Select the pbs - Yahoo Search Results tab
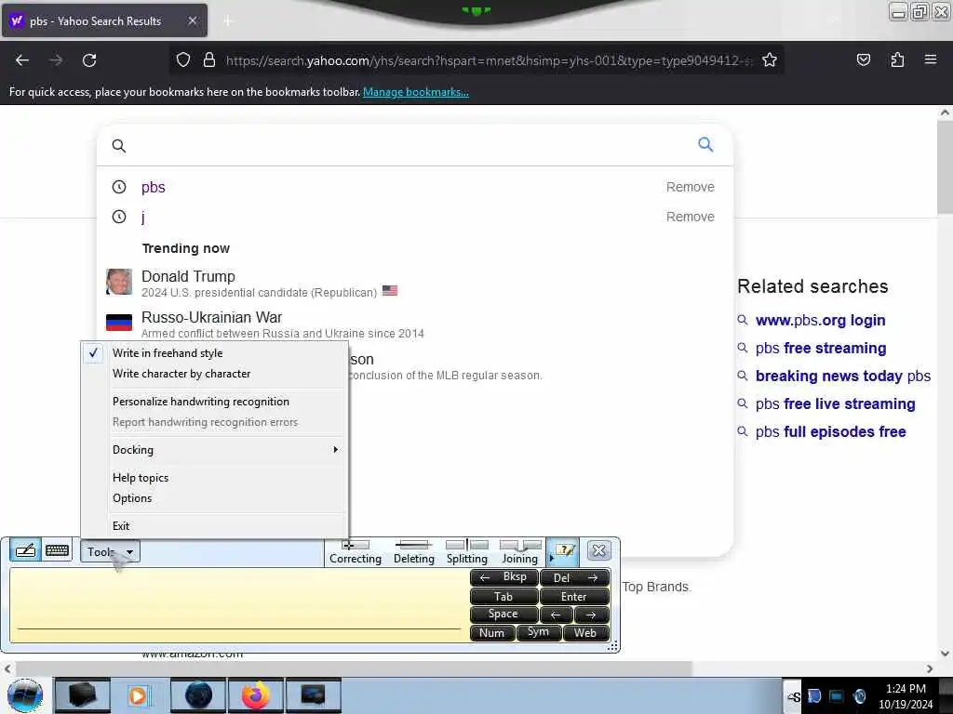 [x=104, y=20]
